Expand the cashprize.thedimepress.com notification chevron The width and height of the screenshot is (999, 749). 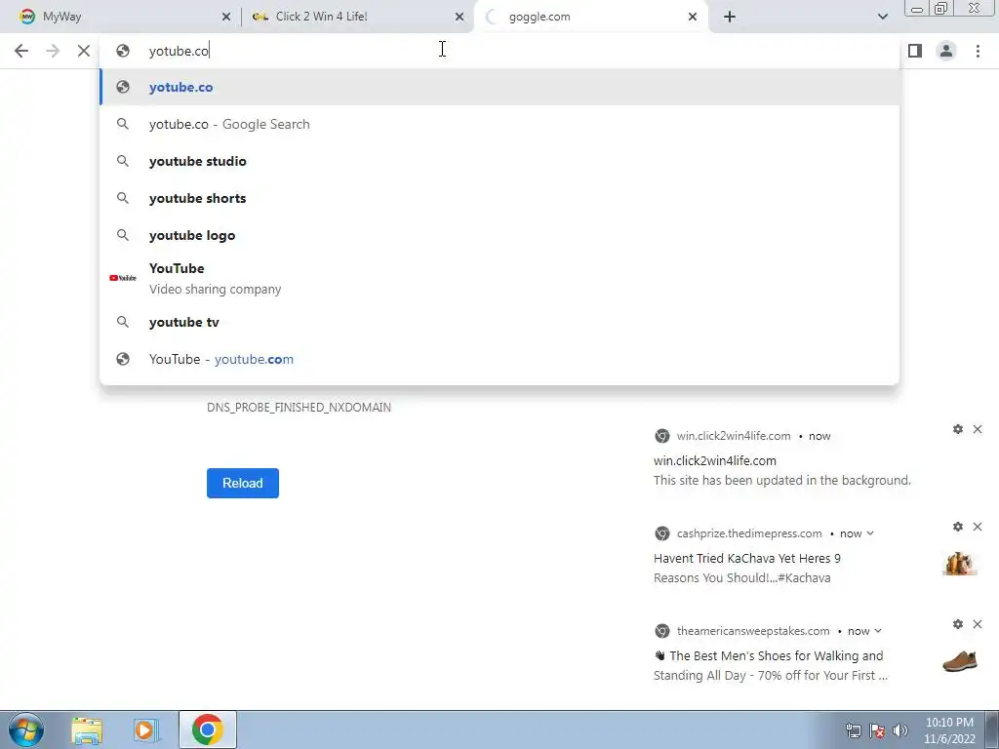[x=870, y=533]
